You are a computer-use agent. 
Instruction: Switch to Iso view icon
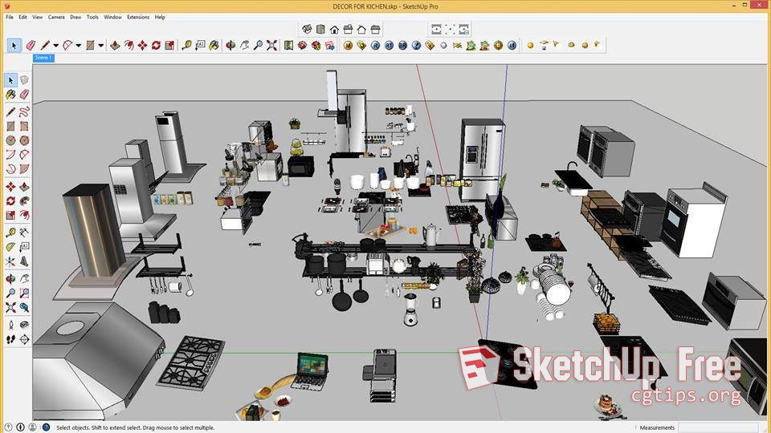(x=307, y=30)
